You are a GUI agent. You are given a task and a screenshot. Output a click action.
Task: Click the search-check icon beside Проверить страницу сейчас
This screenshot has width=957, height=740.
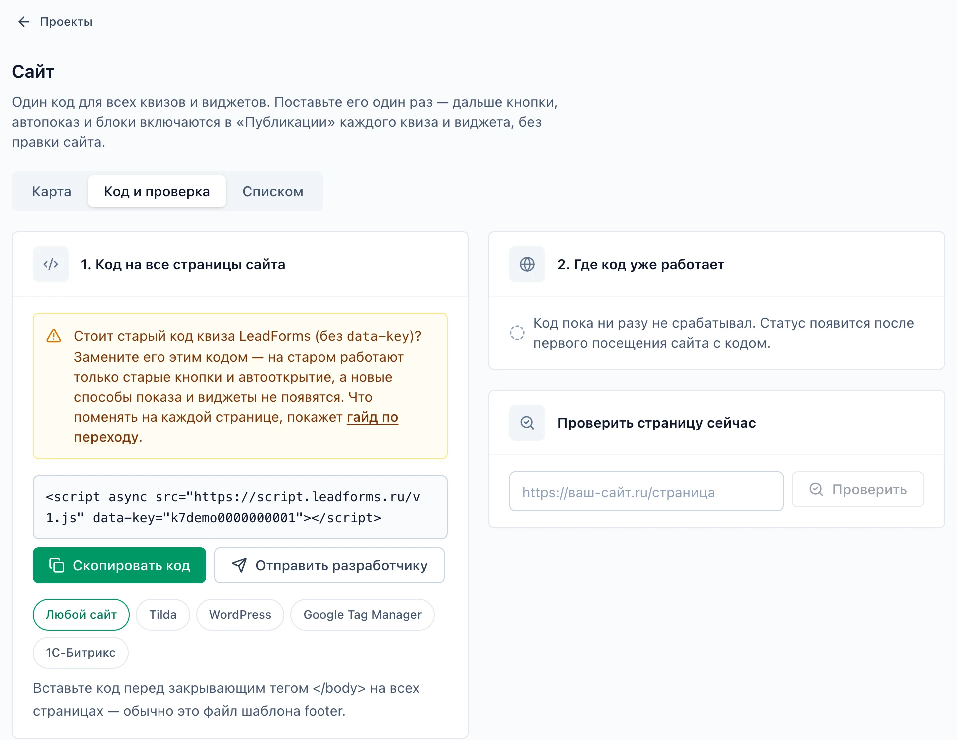(527, 423)
